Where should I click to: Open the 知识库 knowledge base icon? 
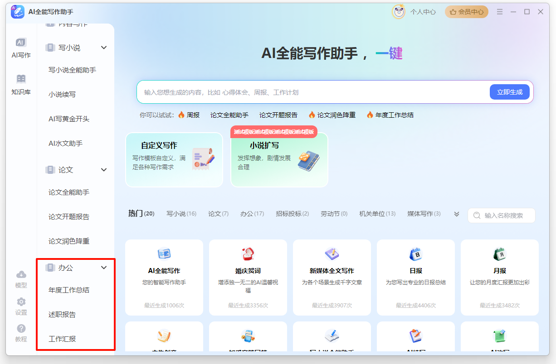(21, 79)
